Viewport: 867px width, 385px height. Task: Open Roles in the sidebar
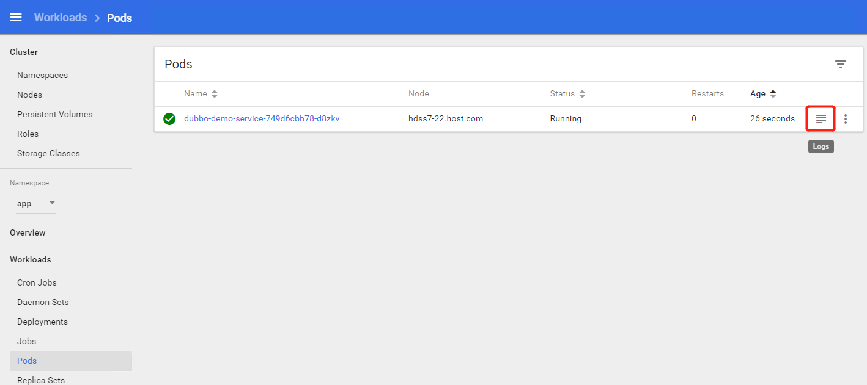(28, 134)
